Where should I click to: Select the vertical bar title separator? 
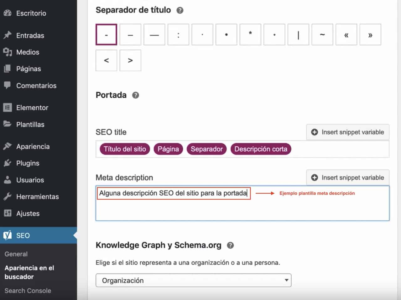(298, 35)
